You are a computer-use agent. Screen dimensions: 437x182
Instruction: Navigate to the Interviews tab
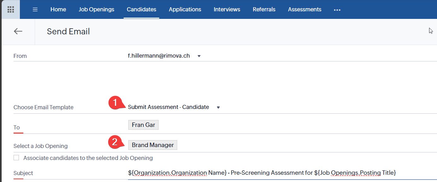[x=227, y=9]
